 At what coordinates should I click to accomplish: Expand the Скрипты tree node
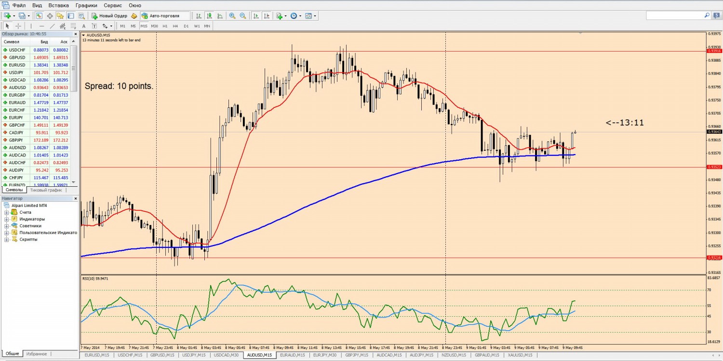[7, 239]
